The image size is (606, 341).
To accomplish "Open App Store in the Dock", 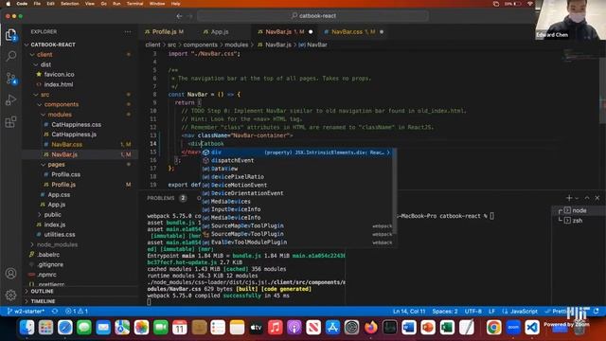I will point(332,328).
